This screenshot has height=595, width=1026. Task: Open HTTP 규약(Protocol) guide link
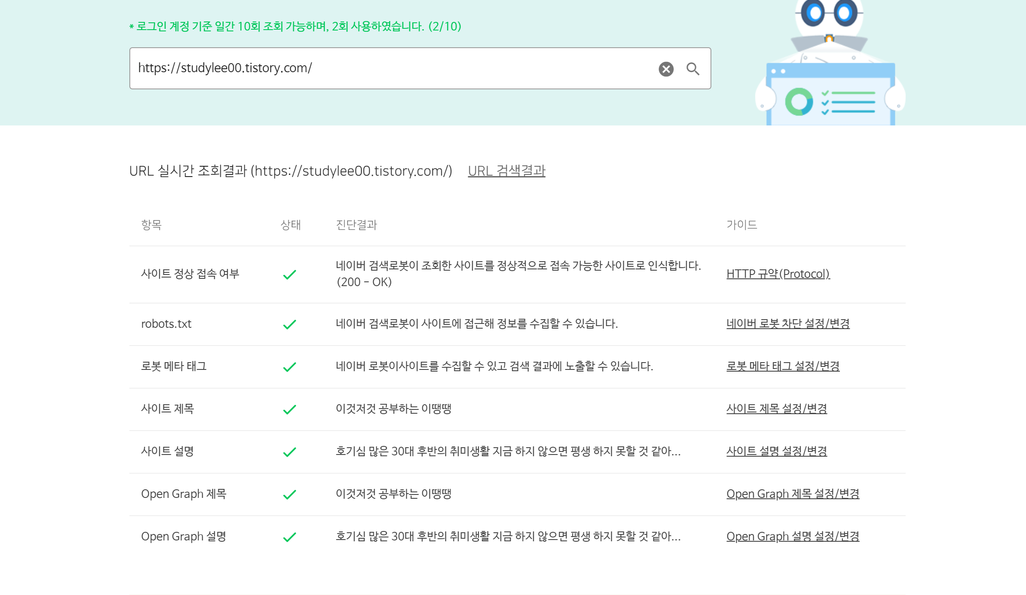778,274
